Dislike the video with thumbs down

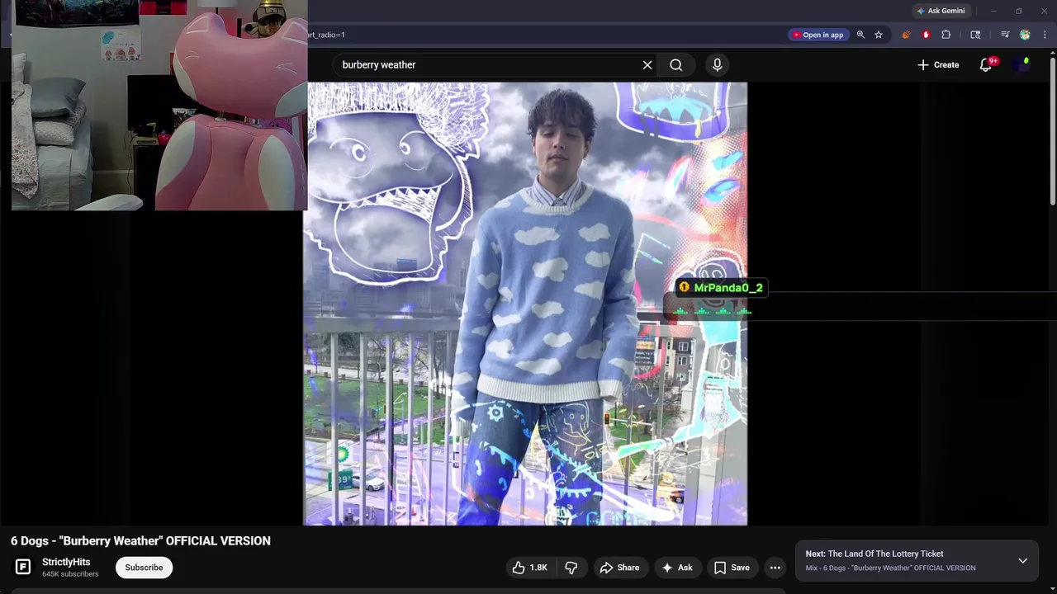[571, 568]
